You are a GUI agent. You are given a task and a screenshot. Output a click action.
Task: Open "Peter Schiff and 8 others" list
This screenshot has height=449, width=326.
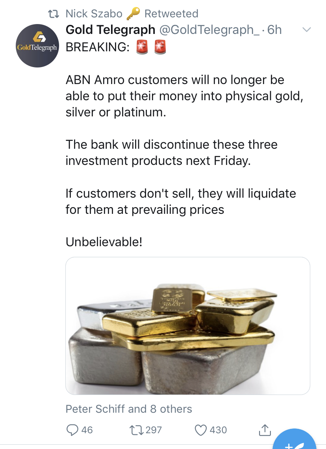pyautogui.click(x=129, y=409)
